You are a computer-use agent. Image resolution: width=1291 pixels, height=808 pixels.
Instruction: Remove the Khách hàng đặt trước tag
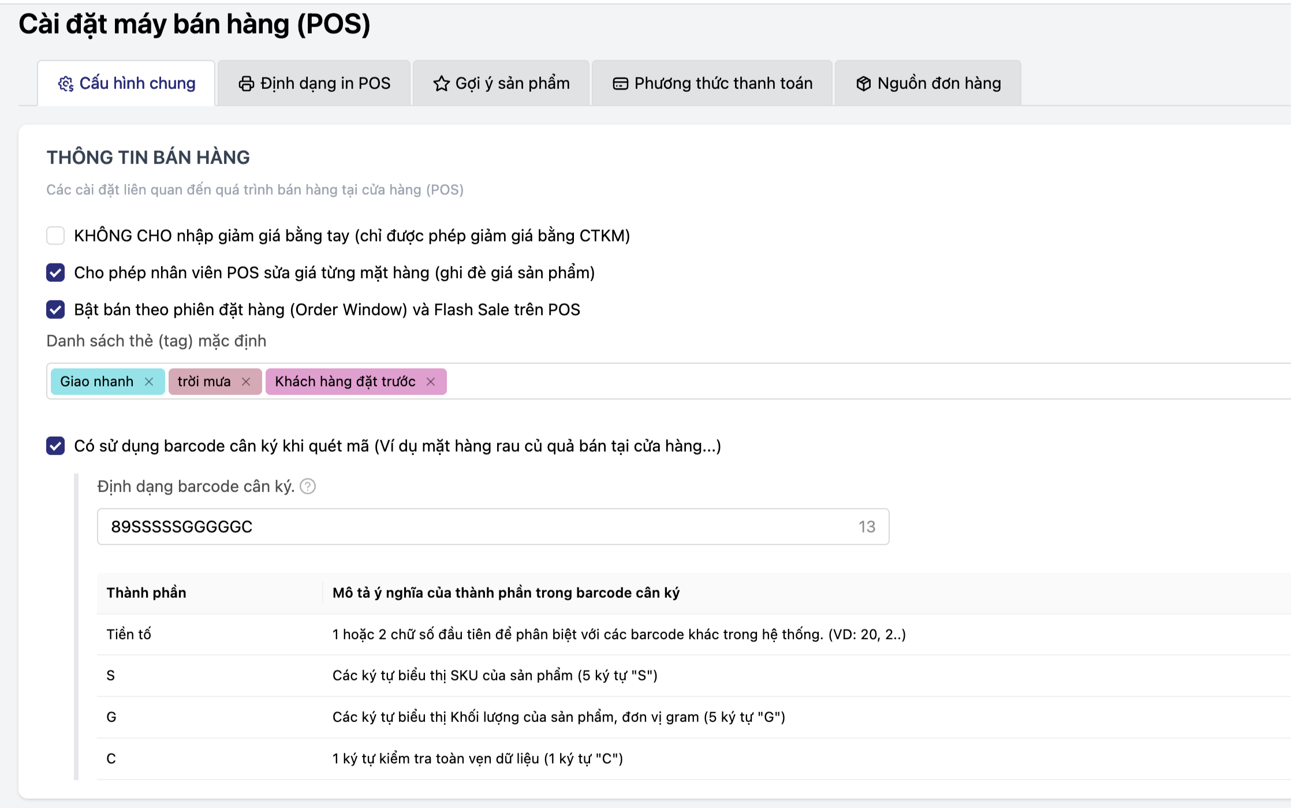[431, 382]
